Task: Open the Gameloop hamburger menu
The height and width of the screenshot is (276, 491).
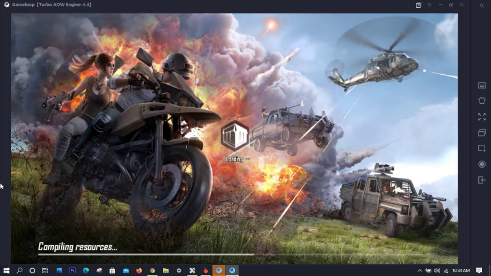Action: 430,5
